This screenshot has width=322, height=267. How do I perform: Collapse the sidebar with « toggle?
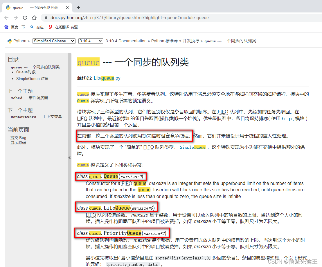pos(69,157)
